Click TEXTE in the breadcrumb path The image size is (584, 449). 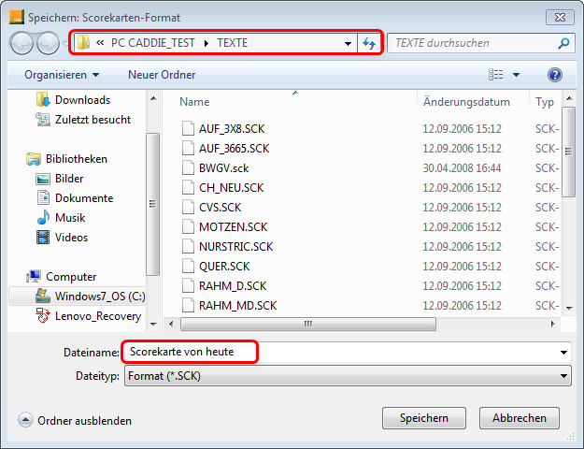pos(233,43)
